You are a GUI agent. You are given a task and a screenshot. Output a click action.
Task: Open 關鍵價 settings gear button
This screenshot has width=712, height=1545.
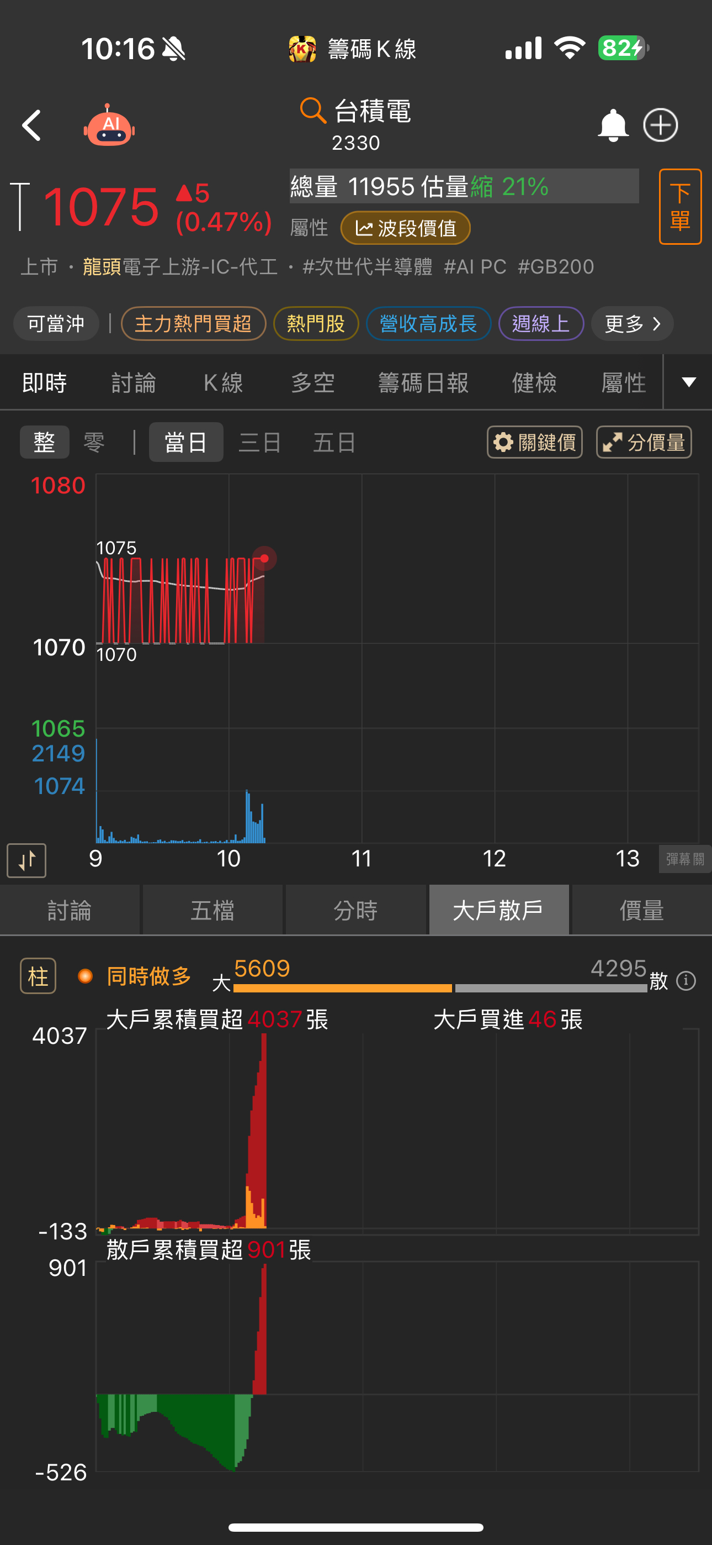point(535,443)
